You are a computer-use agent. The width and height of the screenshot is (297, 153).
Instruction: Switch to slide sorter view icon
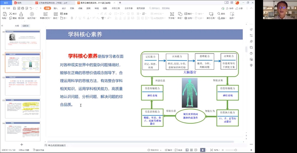click(x=191, y=150)
